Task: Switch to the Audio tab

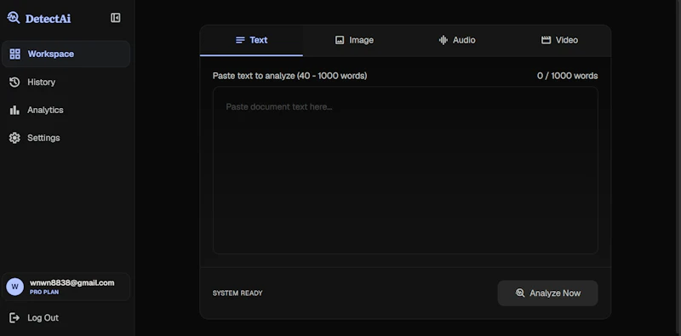Action: coord(457,40)
